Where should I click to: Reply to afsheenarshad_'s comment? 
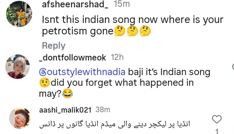(53, 46)
